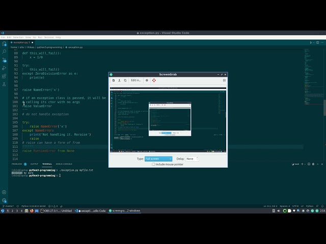Click the bash terminal label
326x244 pixels.
(x=295, y=164)
